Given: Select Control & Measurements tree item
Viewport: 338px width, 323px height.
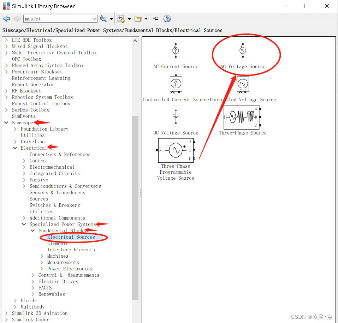Looking at the screenshot, I should tap(69, 275).
